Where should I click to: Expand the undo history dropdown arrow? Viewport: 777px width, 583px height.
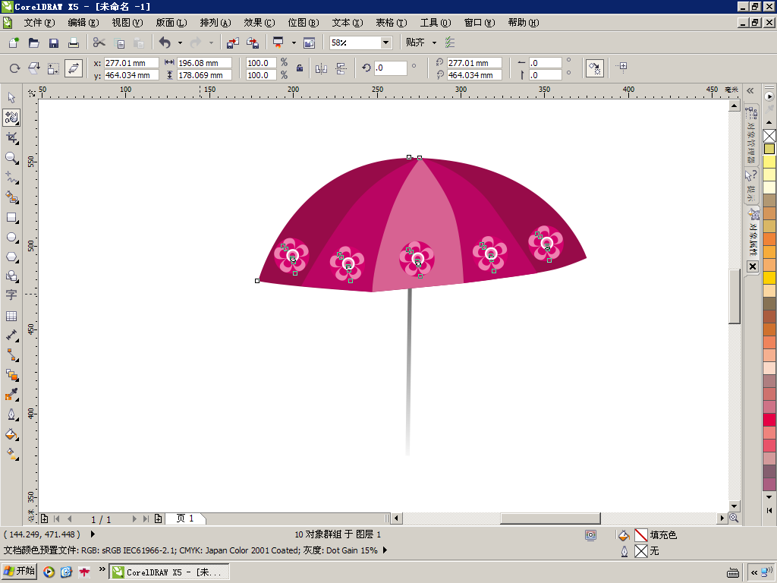click(x=180, y=43)
